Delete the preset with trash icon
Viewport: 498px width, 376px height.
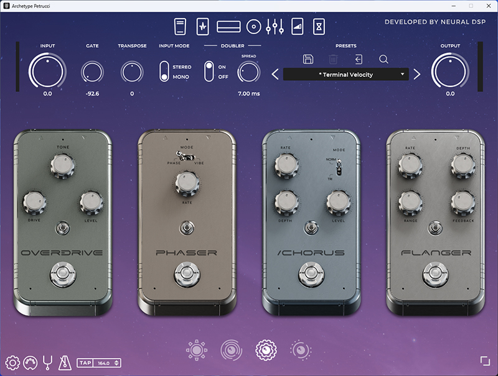(333, 59)
